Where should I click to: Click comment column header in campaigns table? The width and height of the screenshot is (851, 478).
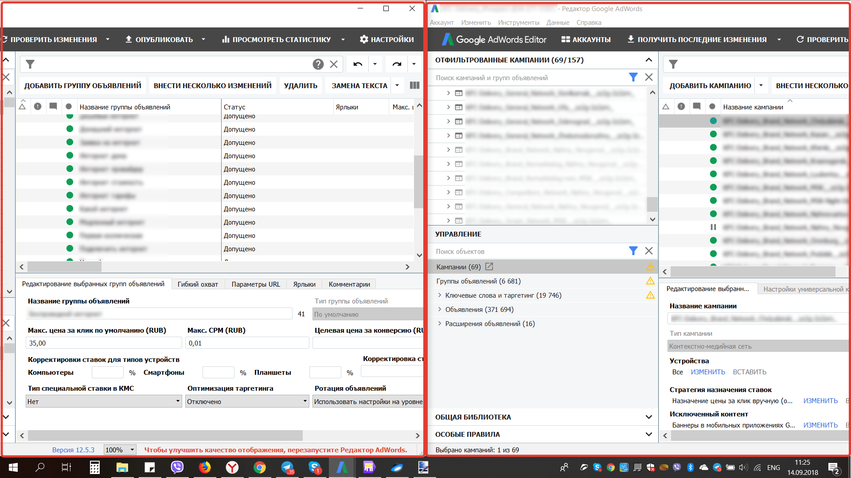(x=697, y=106)
